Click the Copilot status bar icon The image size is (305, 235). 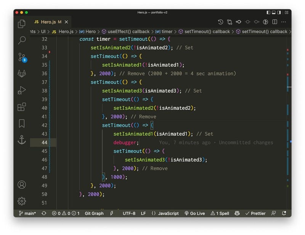237,213
